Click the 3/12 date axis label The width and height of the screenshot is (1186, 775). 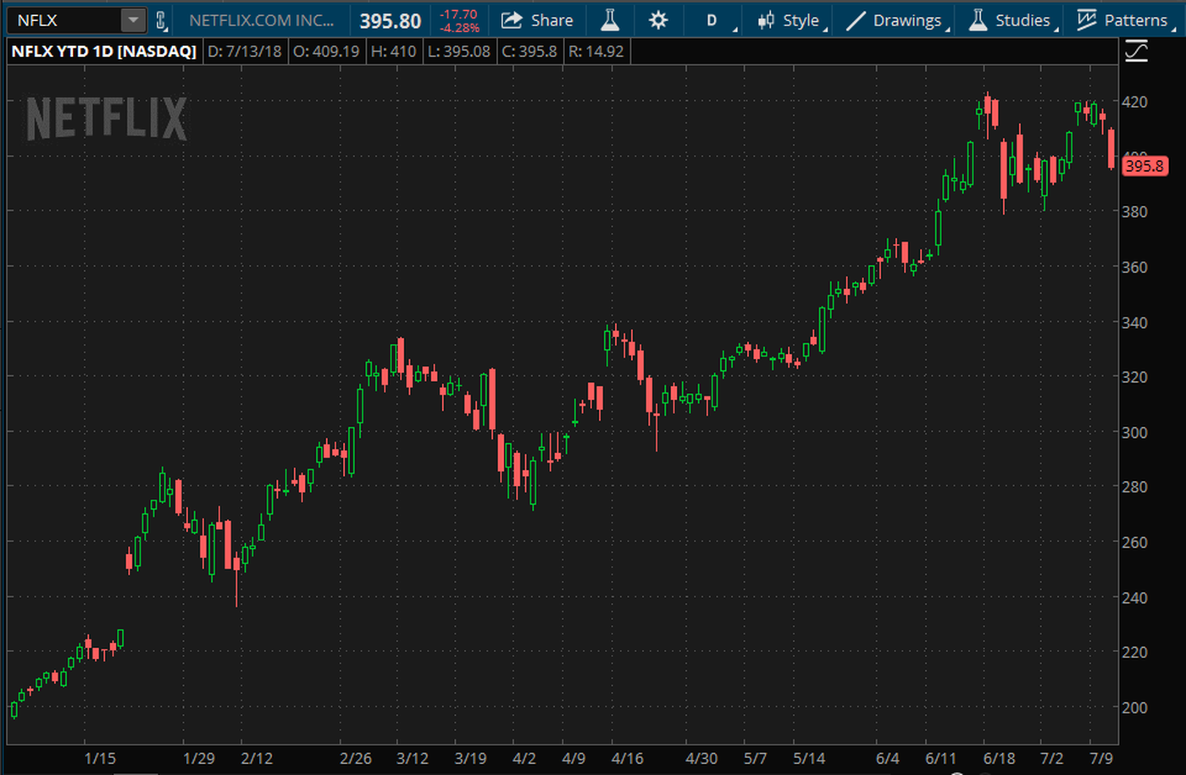click(413, 758)
